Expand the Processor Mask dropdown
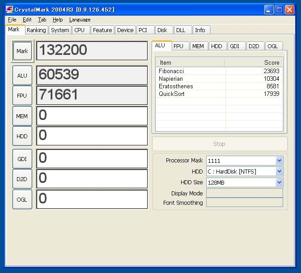 click(x=279, y=161)
